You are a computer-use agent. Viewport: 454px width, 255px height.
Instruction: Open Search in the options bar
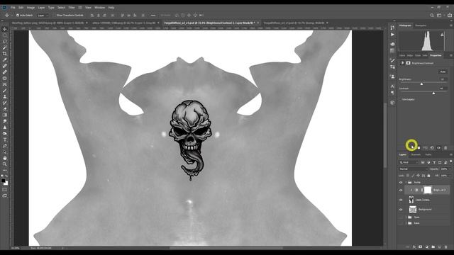[432, 16]
